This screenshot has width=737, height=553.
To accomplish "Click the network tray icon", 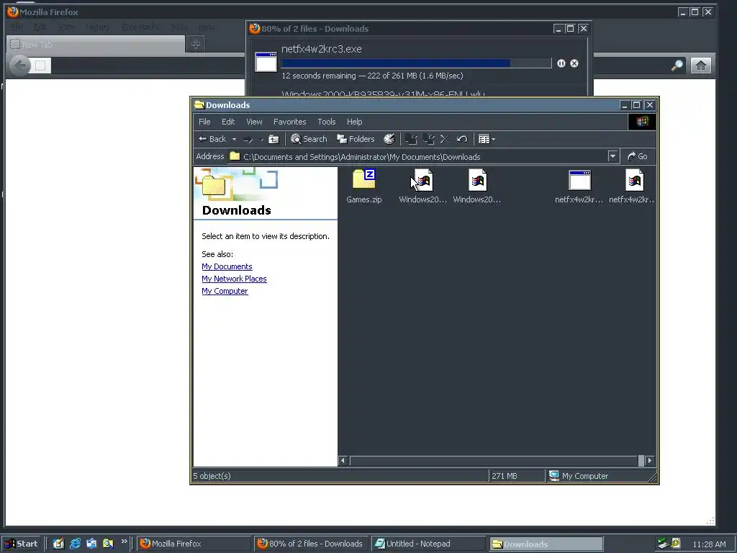I will [x=663, y=544].
